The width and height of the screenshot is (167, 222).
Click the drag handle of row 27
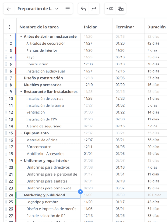[x=6, y=216]
